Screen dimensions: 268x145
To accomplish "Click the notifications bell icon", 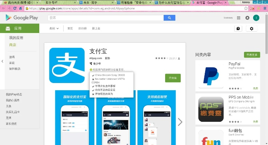I will click(x=247, y=18).
